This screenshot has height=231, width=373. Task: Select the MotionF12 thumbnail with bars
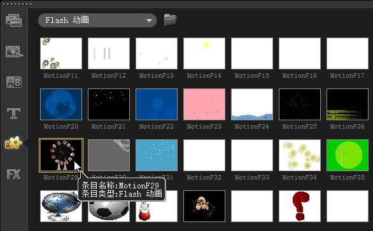pos(109,53)
